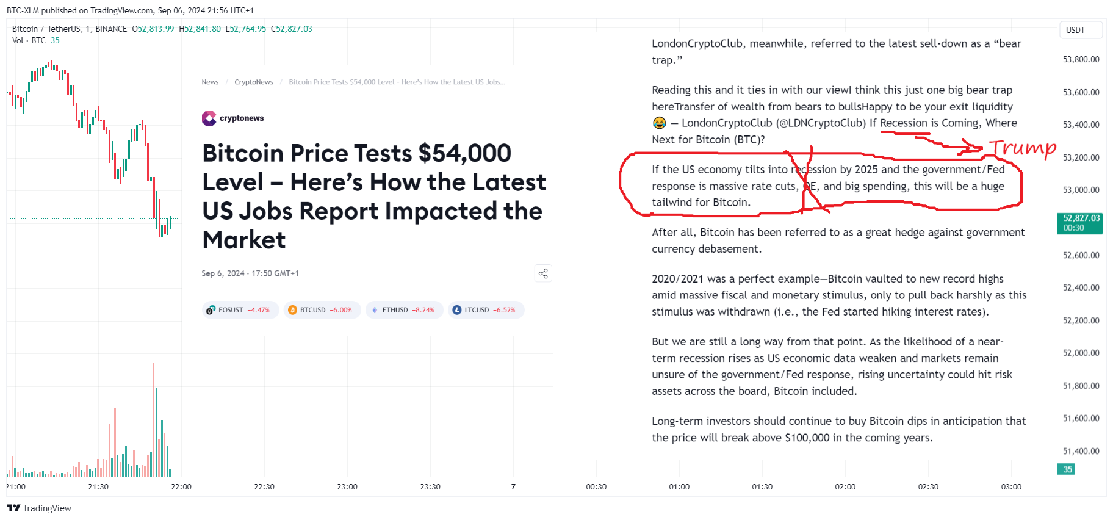
Task: Click the Litecoin icon in LTCUSD tag
Action: click(456, 310)
